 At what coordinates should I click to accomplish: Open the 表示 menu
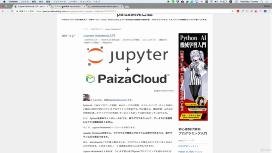click(x=41, y=2)
